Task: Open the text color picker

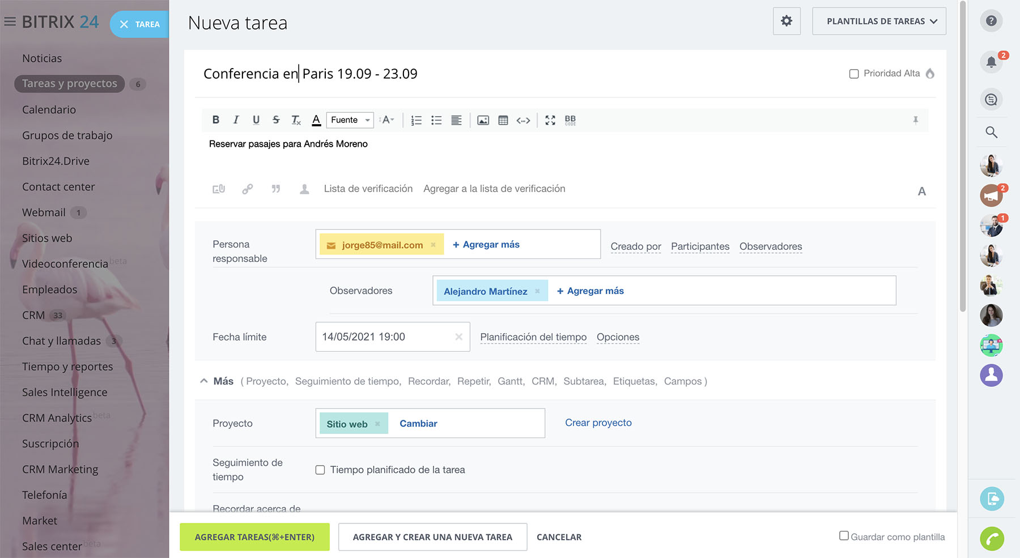Action: 316,120
